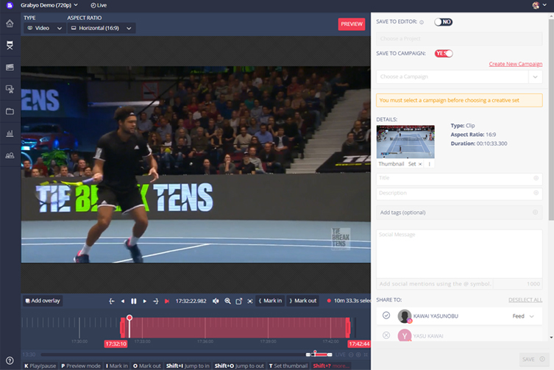Click the timeline overview range bar

point(319,354)
